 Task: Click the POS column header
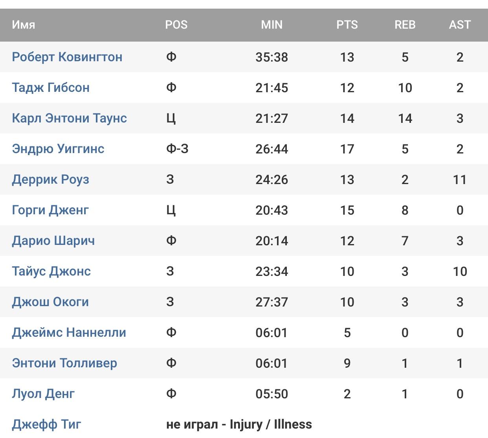tap(176, 25)
